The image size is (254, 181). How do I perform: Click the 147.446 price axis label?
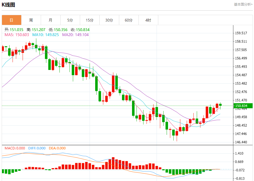pos(241,134)
